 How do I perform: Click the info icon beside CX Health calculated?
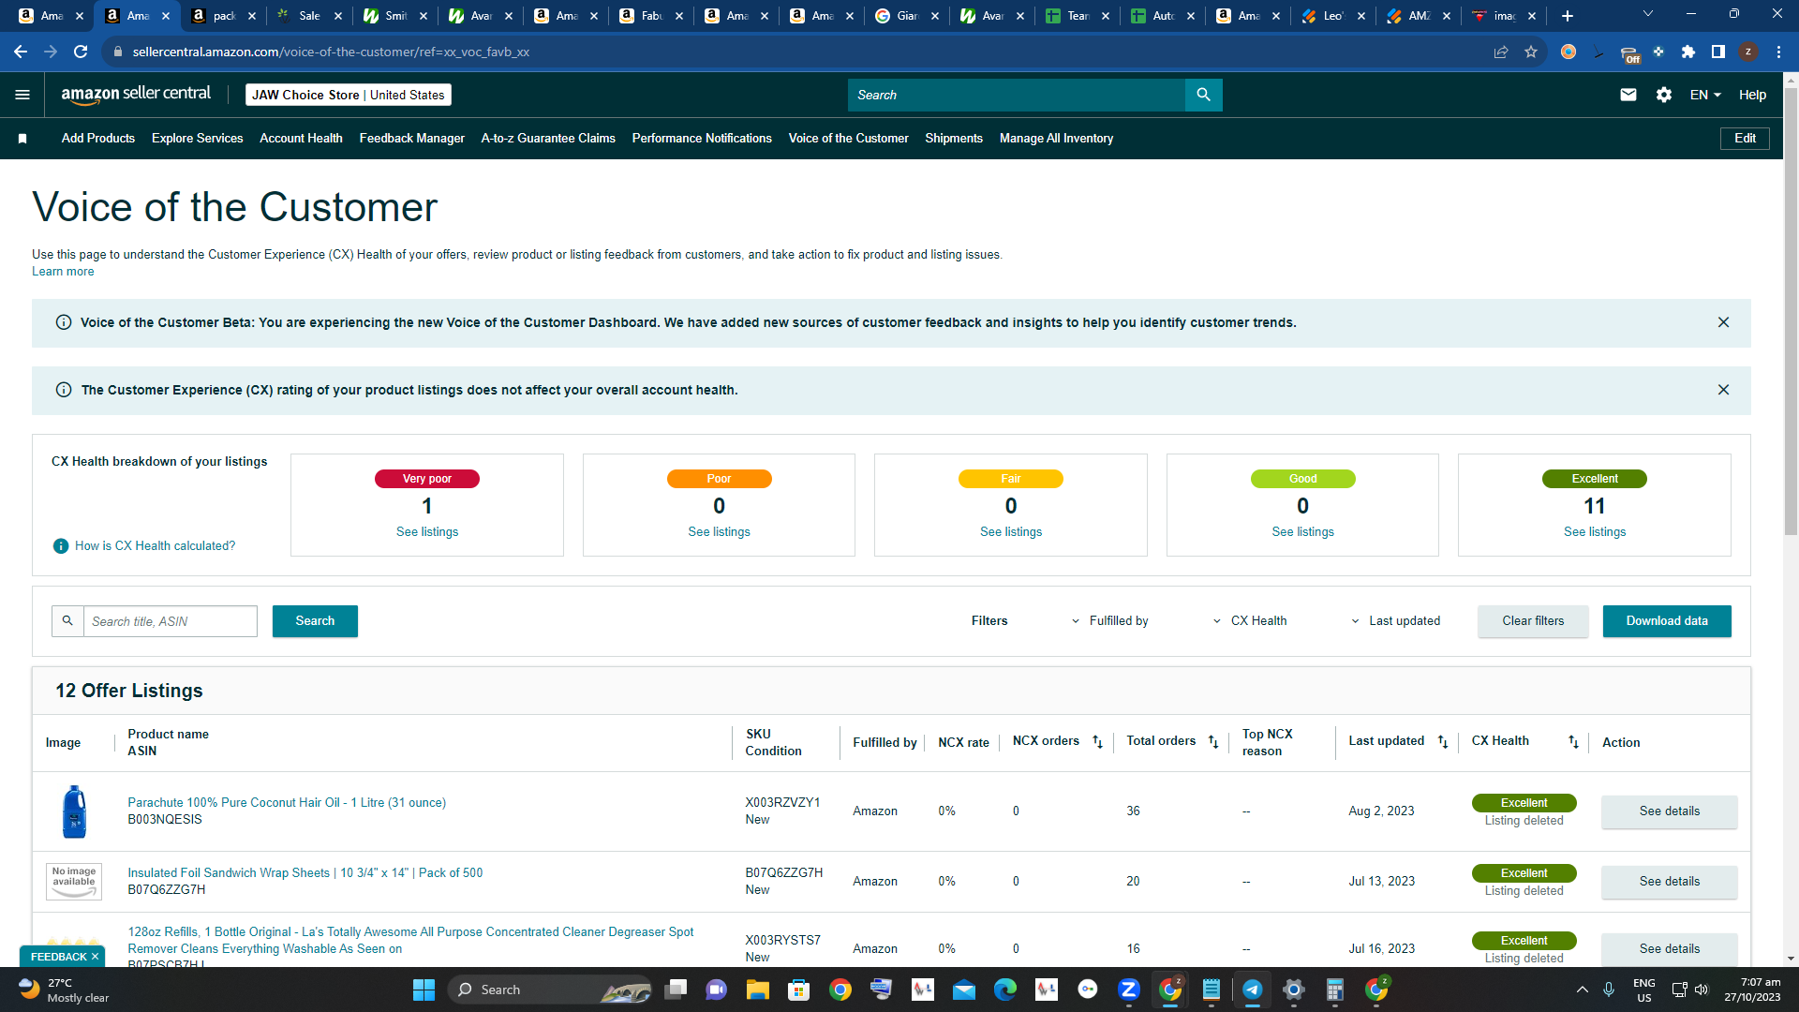(x=61, y=546)
